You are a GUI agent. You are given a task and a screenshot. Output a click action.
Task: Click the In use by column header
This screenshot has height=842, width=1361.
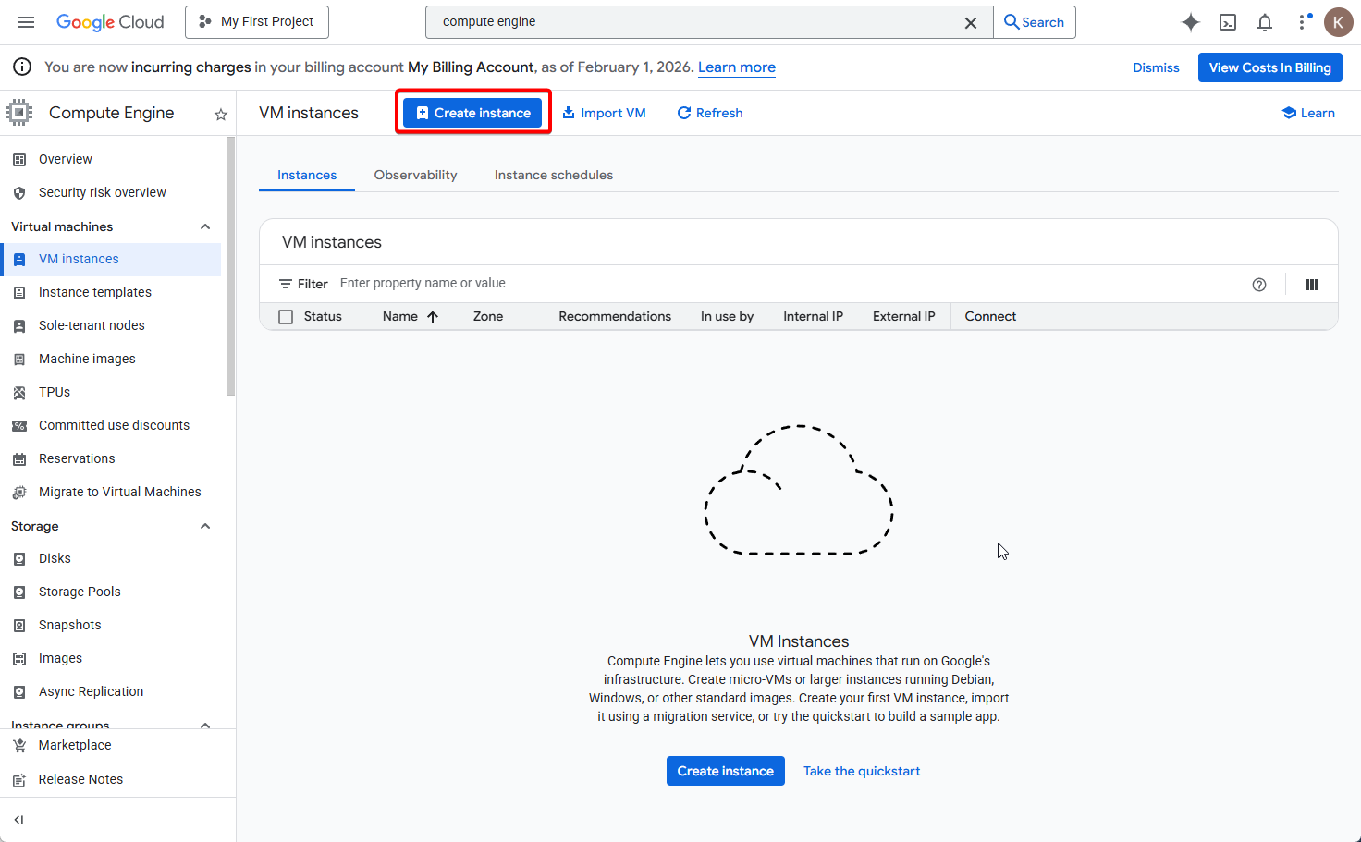coord(728,317)
